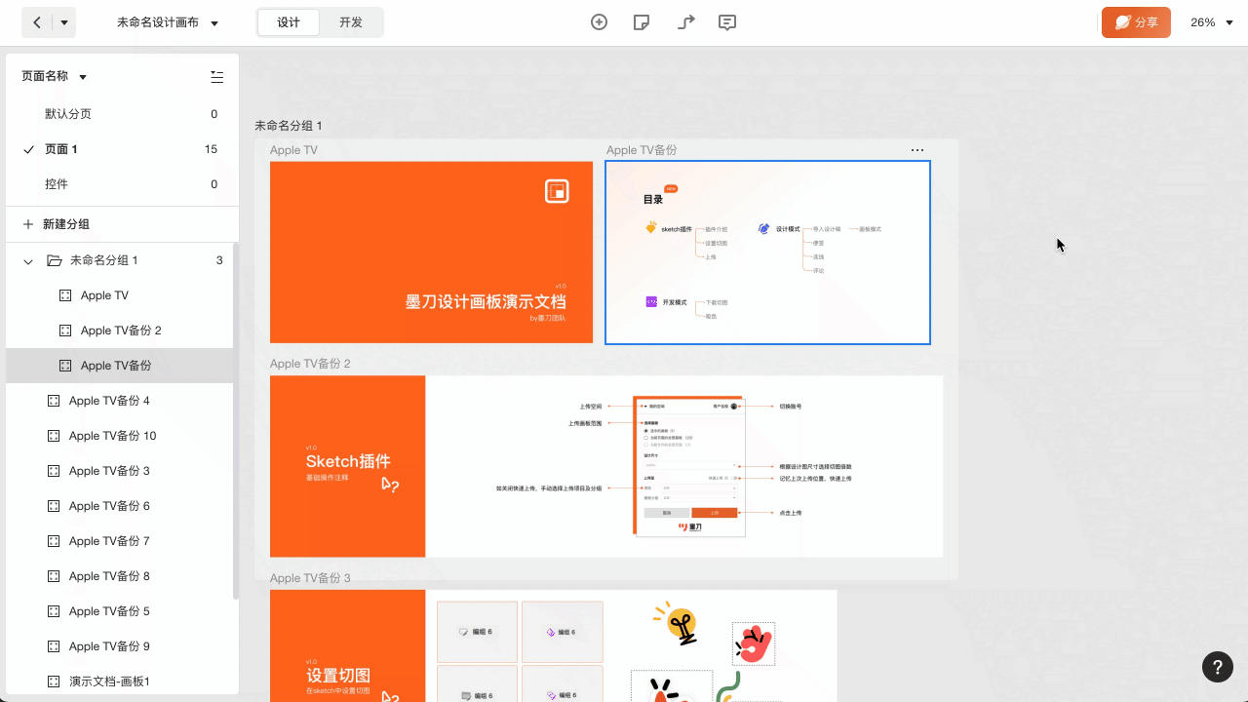Click the add circle plus icon
The height and width of the screenshot is (702, 1248).
tap(600, 22)
